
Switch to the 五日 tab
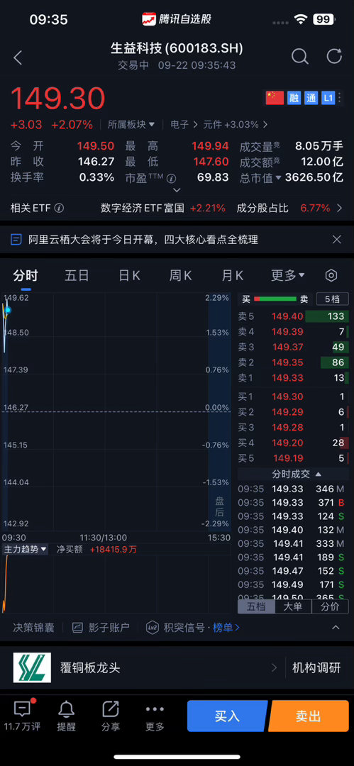[77, 275]
